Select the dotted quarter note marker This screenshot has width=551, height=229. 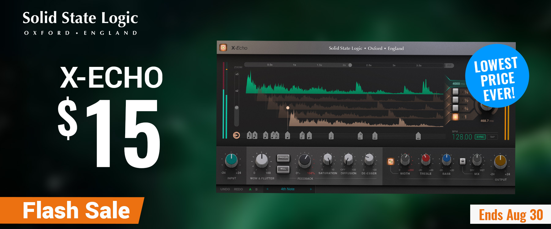[309, 135]
